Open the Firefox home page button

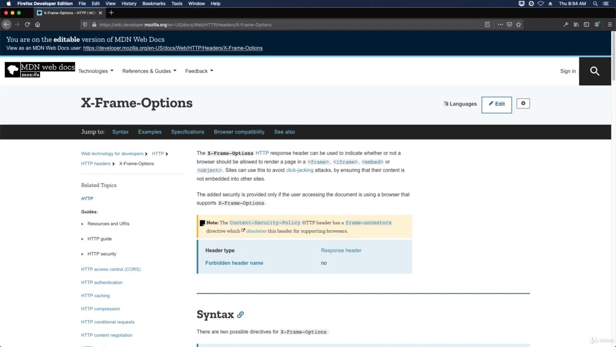point(38,25)
